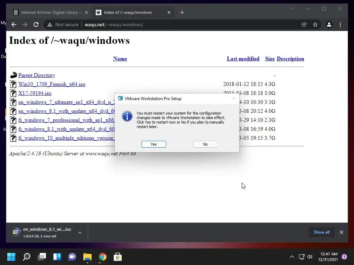Click the Parent Directory folder icon
Screen dimensions: 354x265
tap(13, 75)
